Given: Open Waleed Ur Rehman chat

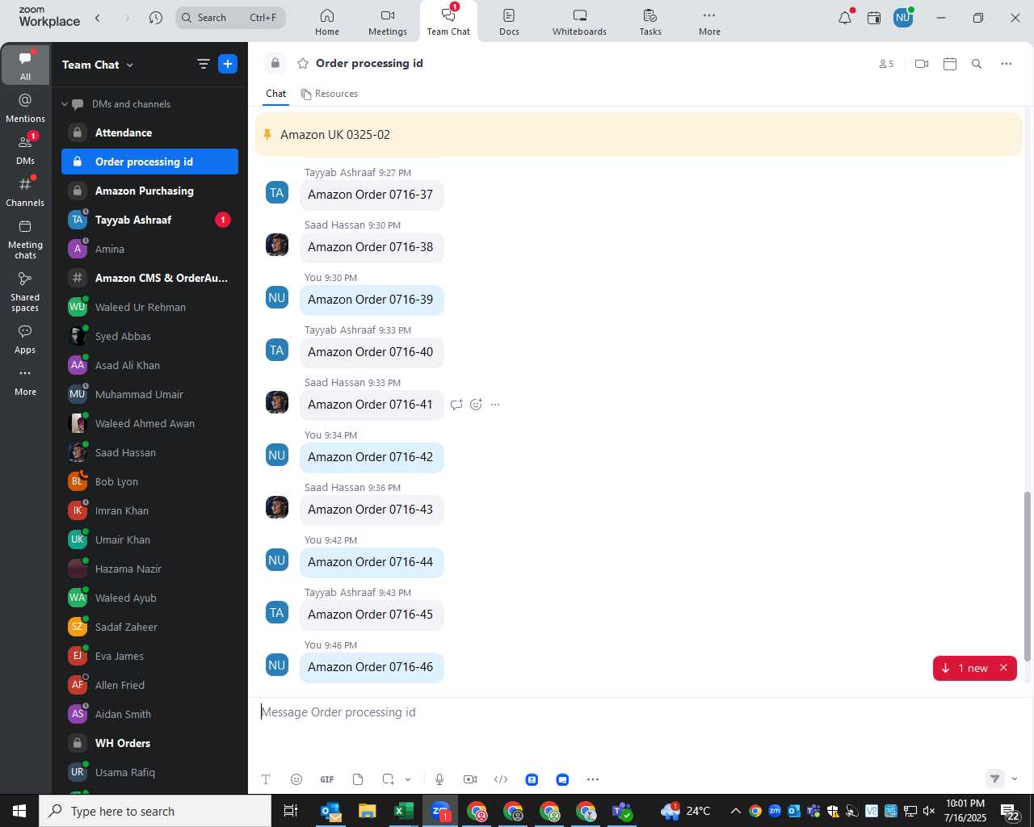Looking at the screenshot, I should click(149, 307).
